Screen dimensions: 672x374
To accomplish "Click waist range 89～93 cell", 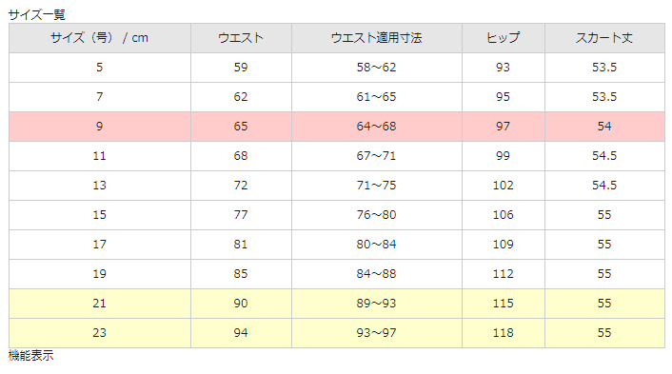I will tap(377, 304).
